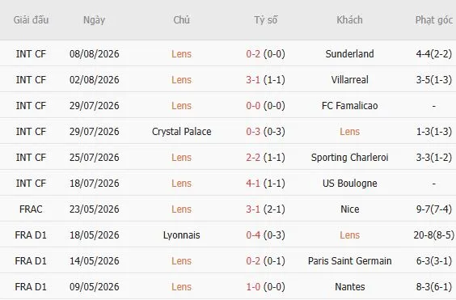456x300 pixels.
Task: Open the Lyonnais home team link
Action: (181, 235)
